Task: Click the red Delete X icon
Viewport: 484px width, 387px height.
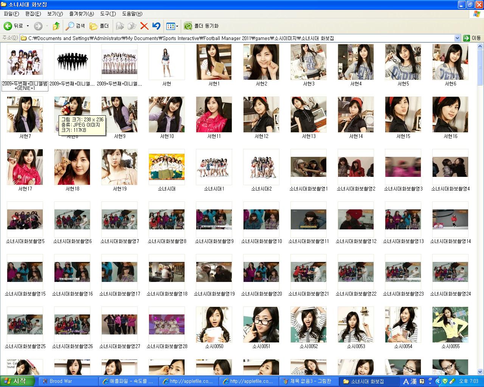Action: (144, 26)
